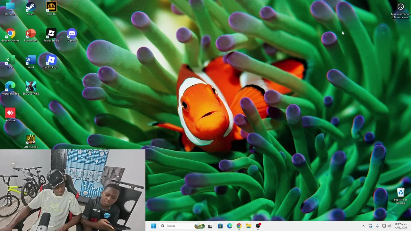
Task: Open the R.E.P.O. game shortcut
Action: pos(51,8)
